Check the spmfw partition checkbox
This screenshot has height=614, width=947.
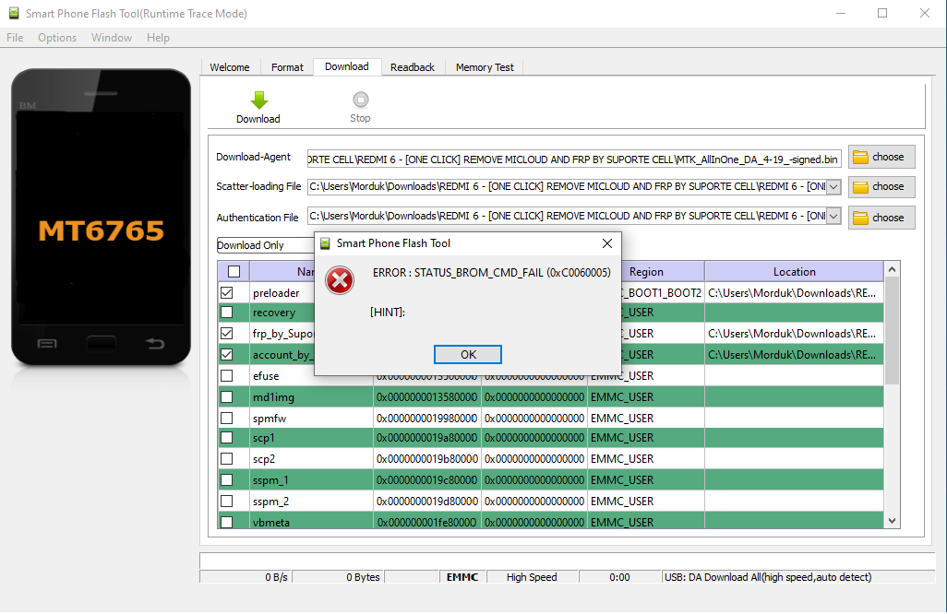pyautogui.click(x=226, y=418)
